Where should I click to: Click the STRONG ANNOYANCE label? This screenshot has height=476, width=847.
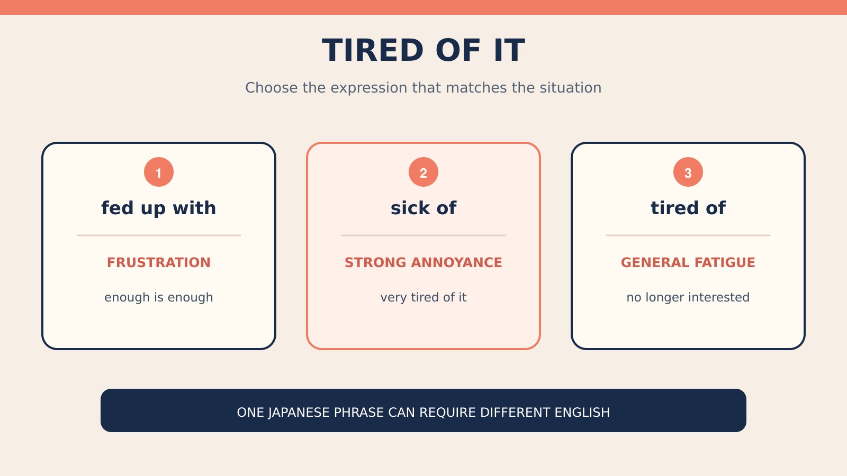[424, 262]
